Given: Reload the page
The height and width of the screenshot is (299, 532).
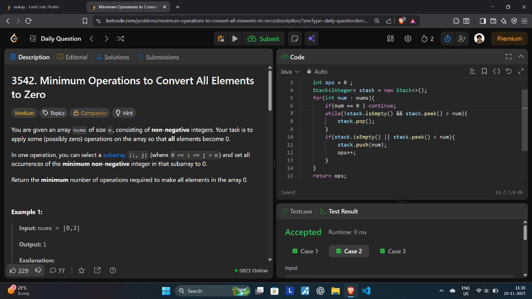Looking at the screenshot, I should pos(28,21).
